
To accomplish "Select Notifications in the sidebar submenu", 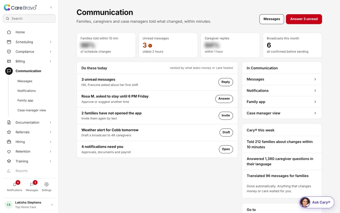I will pos(27,91).
